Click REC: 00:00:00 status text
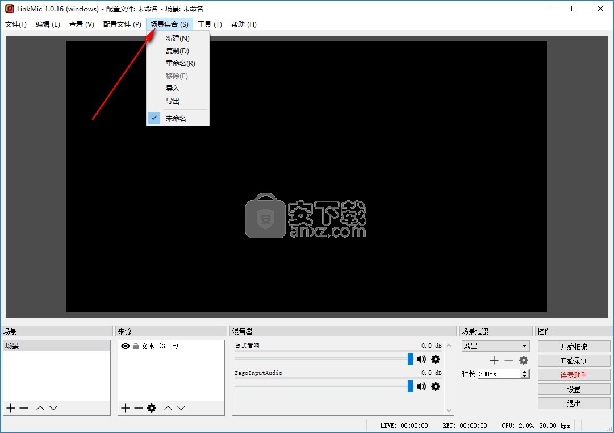Viewport: 614px width, 433px height. tap(465, 426)
